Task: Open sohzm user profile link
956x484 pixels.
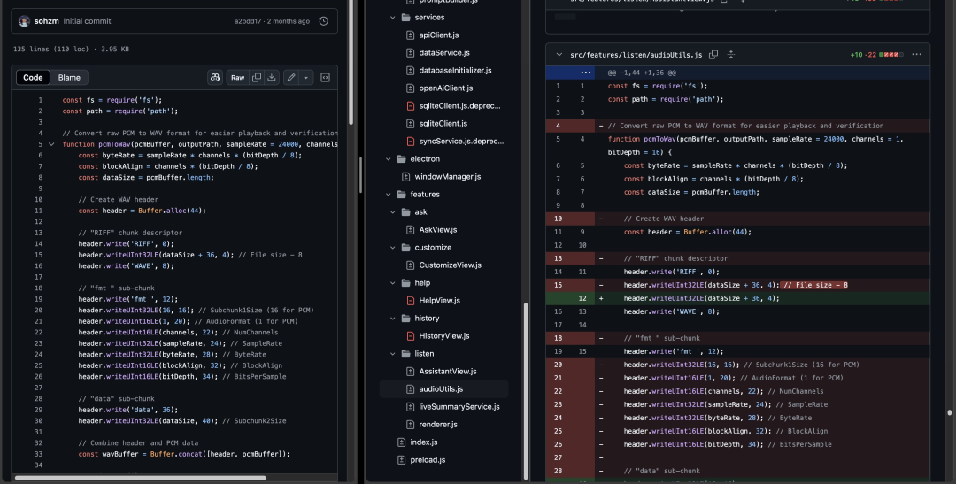Action: coord(46,21)
